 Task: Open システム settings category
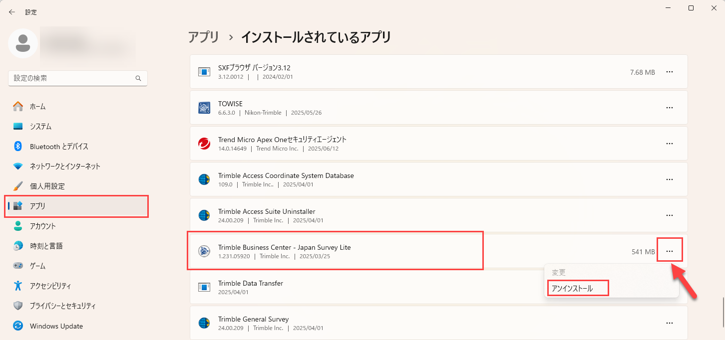[40, 126]
